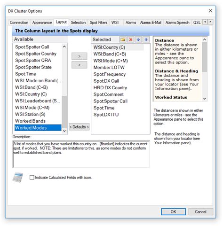The height and width of the screenshot is (226, 223).
Task: Click the Distance & Heading help heading
Action: [176, 71]
